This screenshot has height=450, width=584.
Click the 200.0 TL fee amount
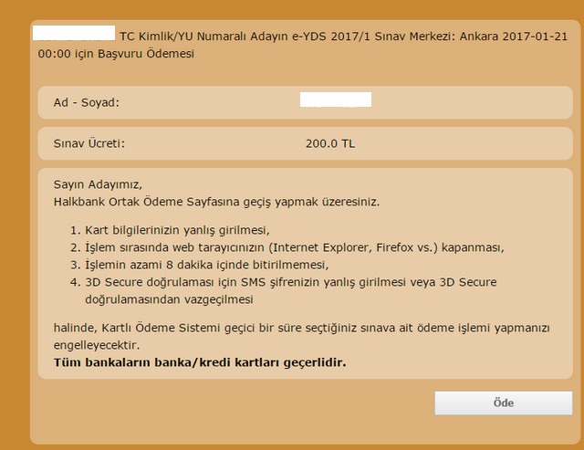(330, 144)
